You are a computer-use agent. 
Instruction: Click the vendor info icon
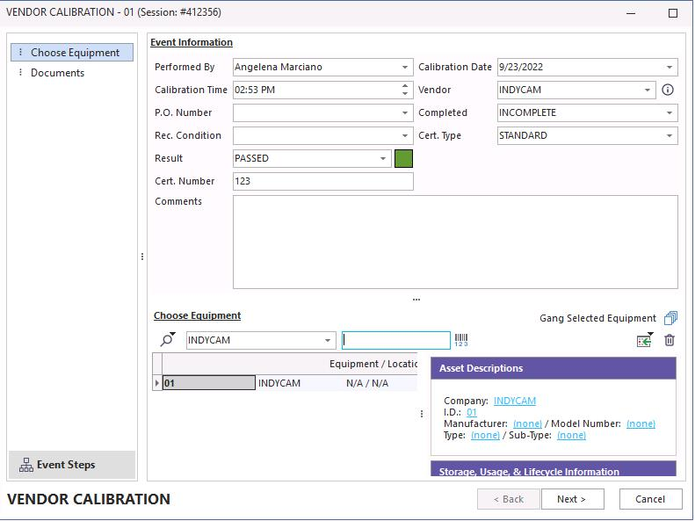coord(668,90)
